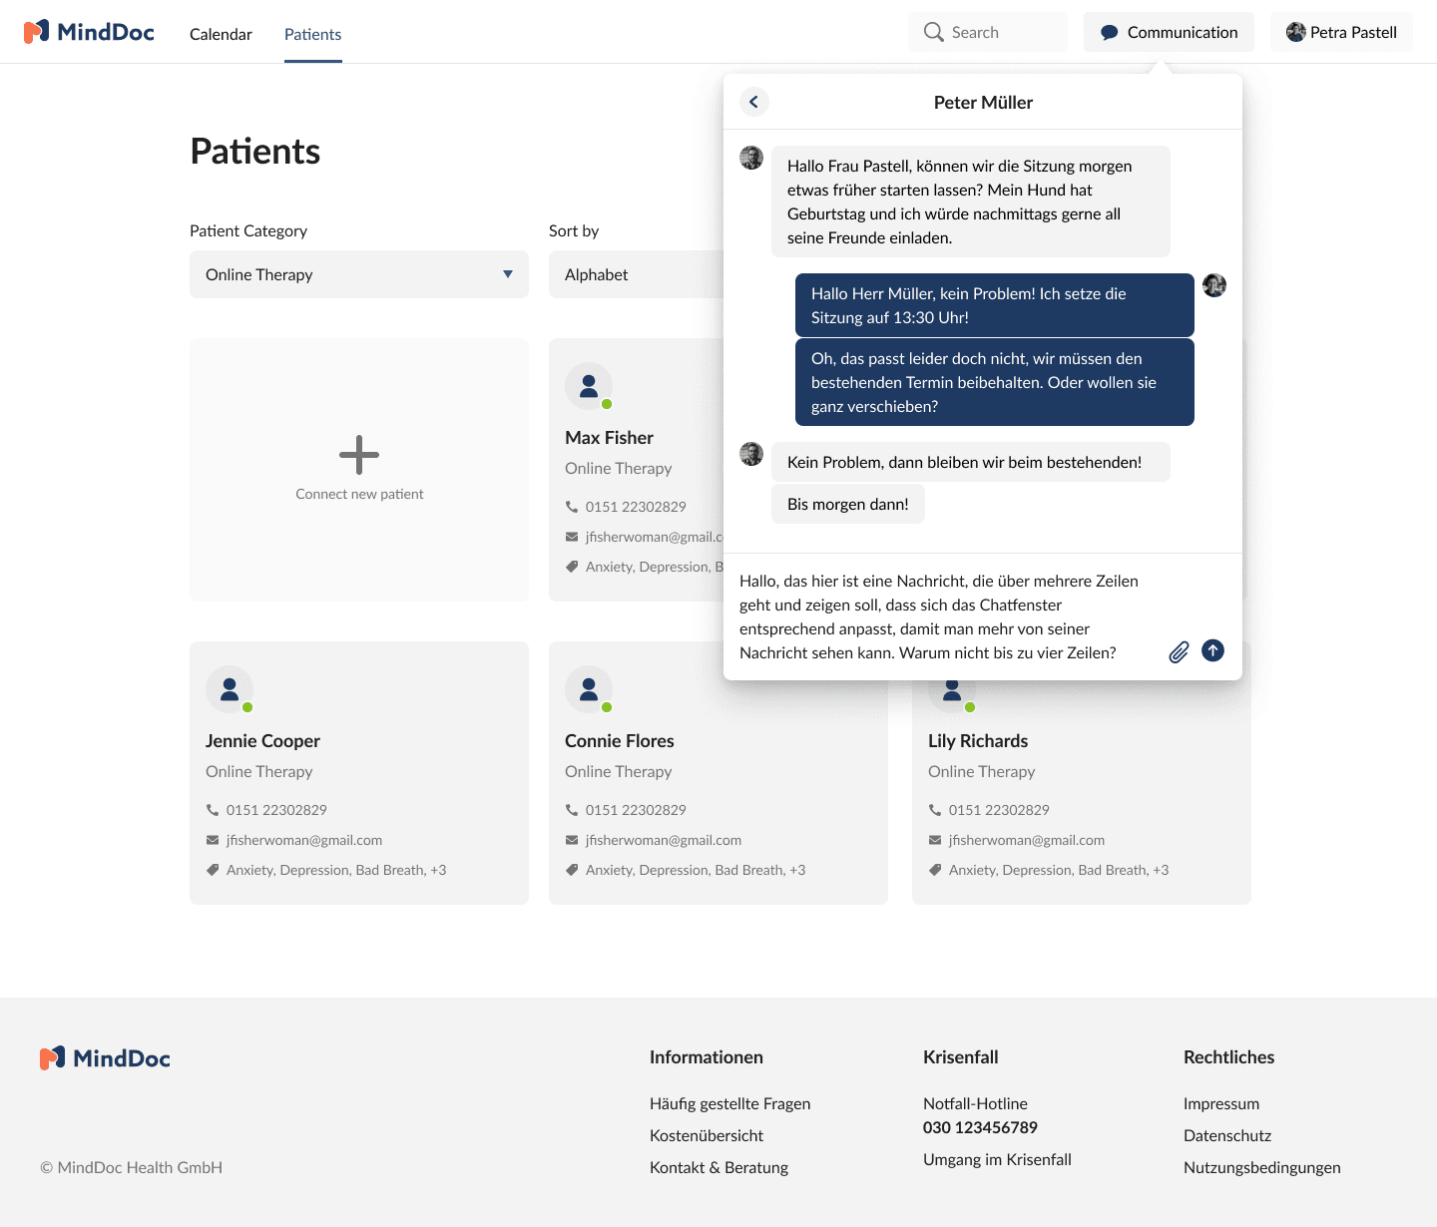Click the tag icon on Jennie Cooper's card
The height and width of the screenshot is (1227, 1437).
213,870
